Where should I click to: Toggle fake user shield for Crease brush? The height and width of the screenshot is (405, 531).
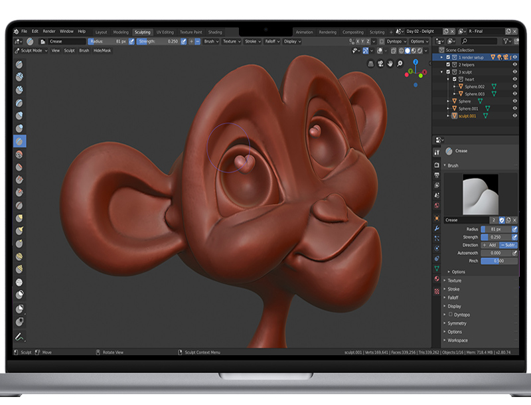pos(502,220)
